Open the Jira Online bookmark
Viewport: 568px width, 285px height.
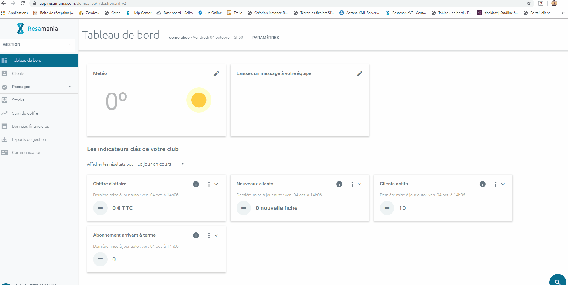pyautogui.click(x=210, y=13)
